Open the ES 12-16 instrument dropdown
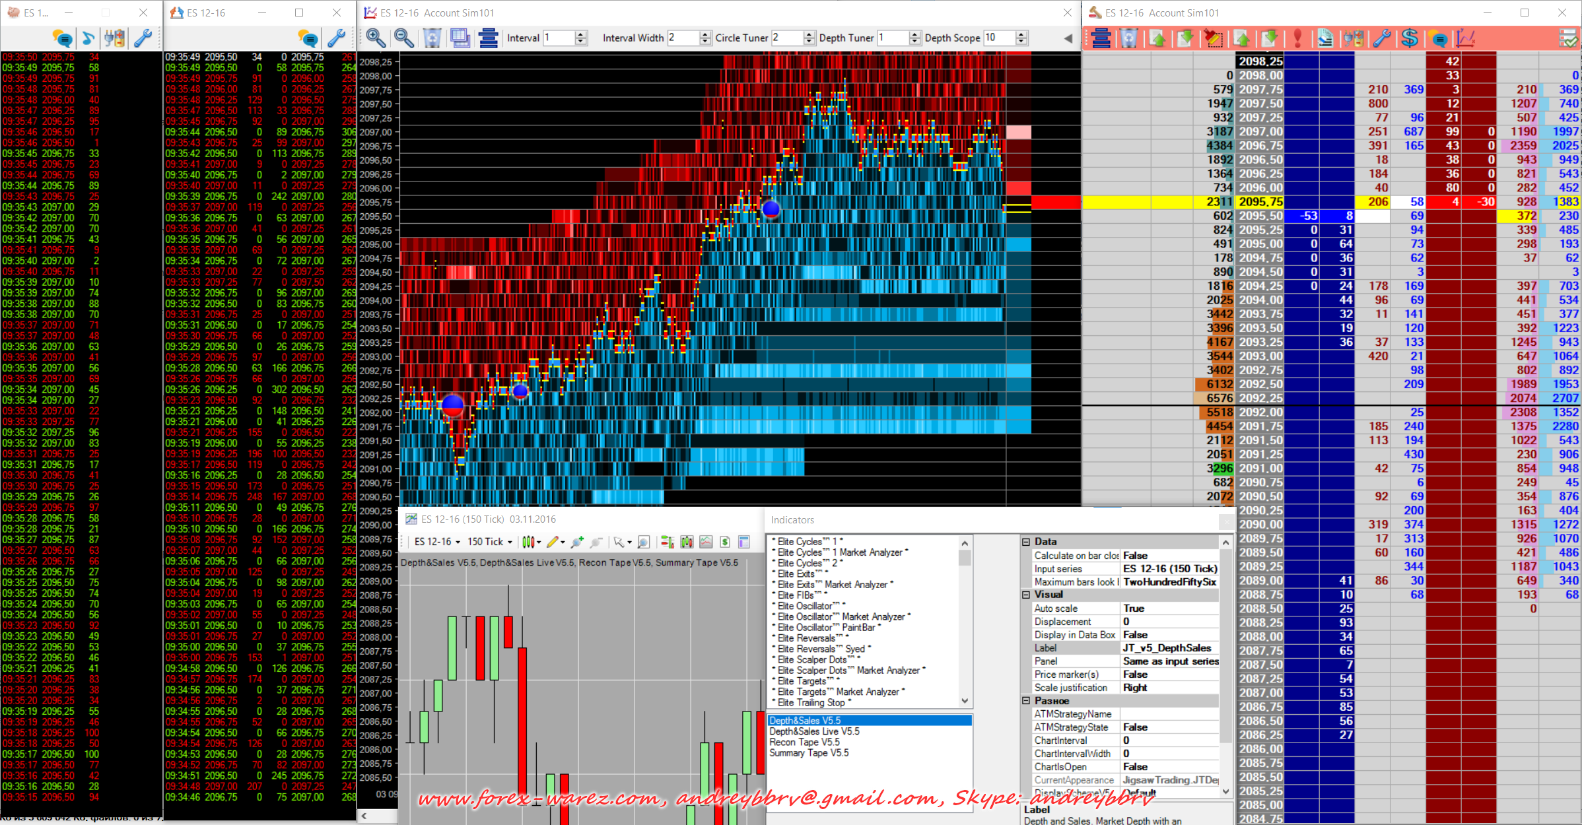 [437, 542]
